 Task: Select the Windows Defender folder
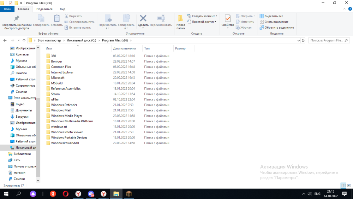pyautogui.click(x=64, y=105)
